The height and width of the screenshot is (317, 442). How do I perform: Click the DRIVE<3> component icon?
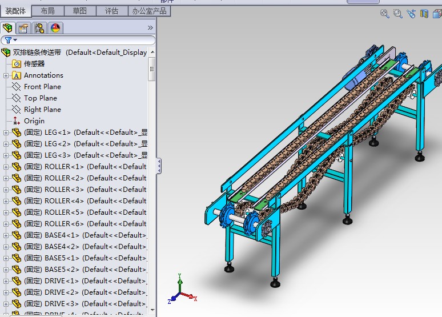tap(17, 304)
